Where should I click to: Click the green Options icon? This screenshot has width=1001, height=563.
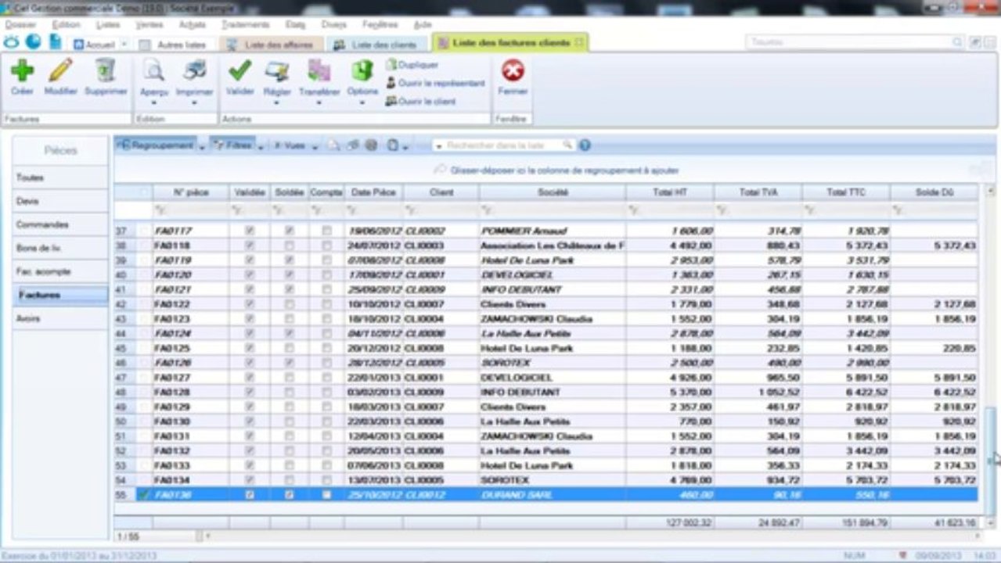coord(362,71)
